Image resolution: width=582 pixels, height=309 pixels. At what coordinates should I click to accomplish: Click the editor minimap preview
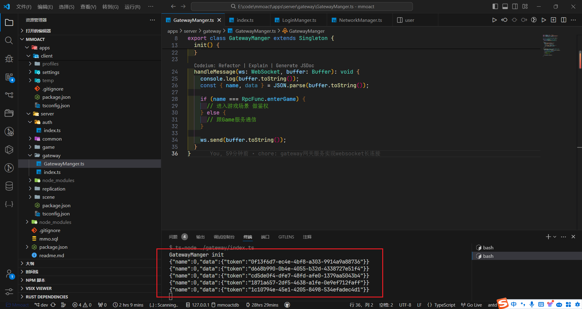[x=551, y=45]
